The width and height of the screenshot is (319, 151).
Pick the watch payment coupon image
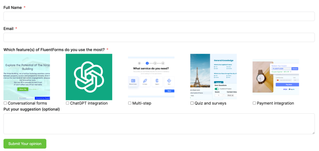[x=276, y=77]
